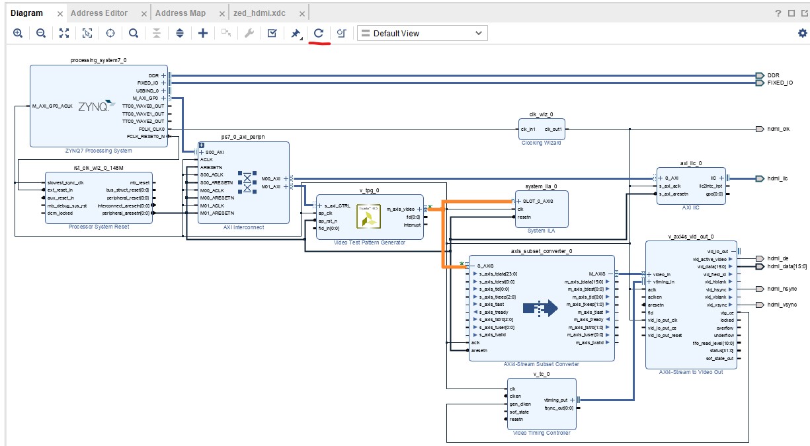
Task: Click the pin toolbar icon
Action: (x=296, y=33)
